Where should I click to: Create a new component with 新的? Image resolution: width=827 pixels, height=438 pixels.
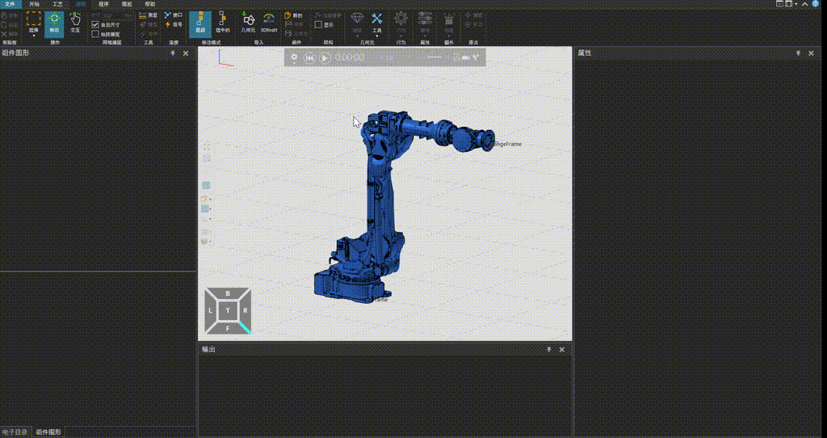point(293,16)
